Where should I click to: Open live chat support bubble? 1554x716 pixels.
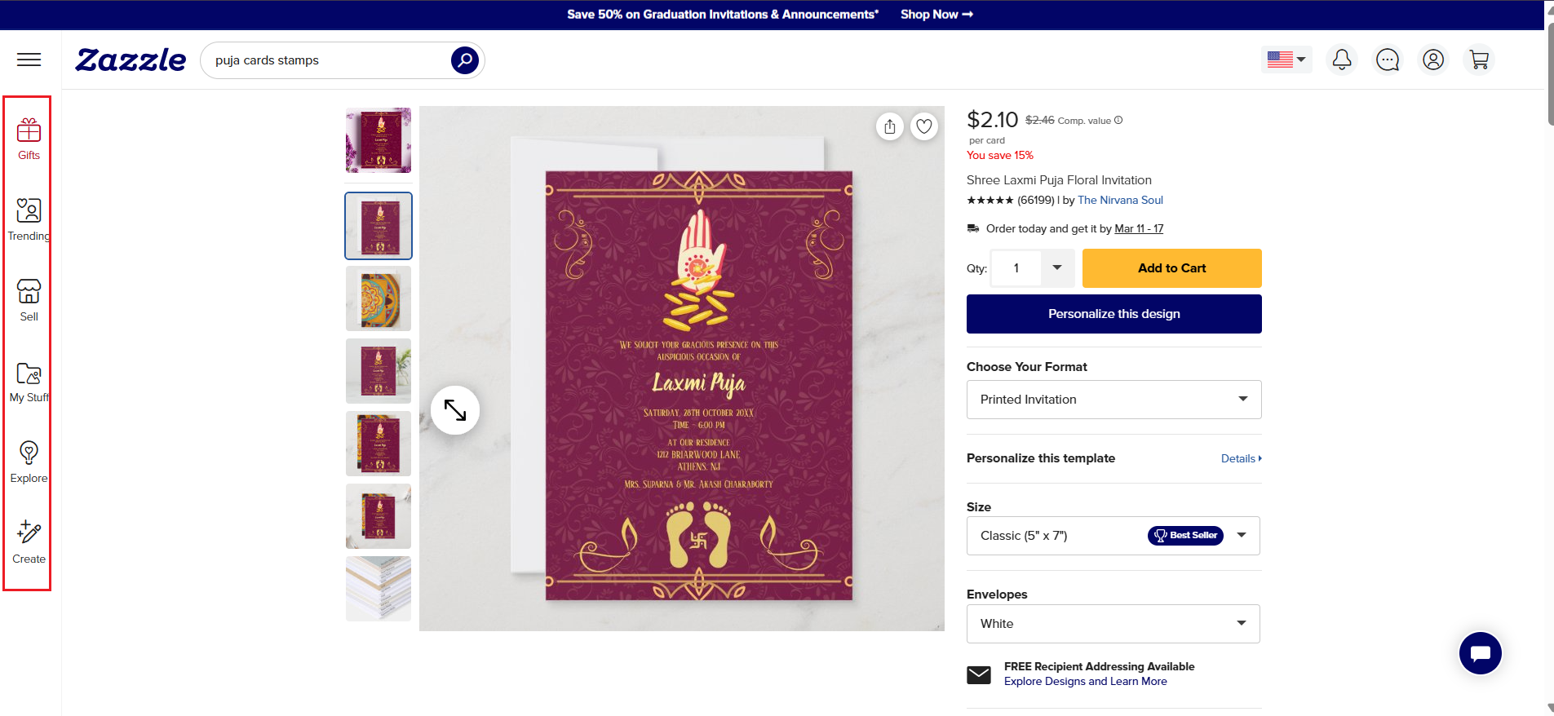pyautogui.click(x=1480, y=653)
